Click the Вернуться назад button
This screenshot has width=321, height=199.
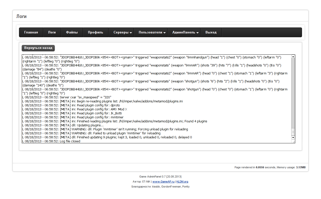coord(38,48)
